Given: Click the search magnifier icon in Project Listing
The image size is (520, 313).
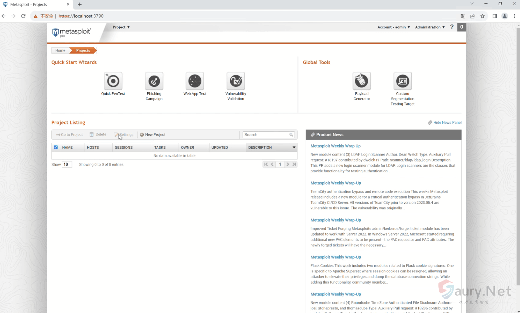Looking at the screenshot, I should (x=291, y=135).
